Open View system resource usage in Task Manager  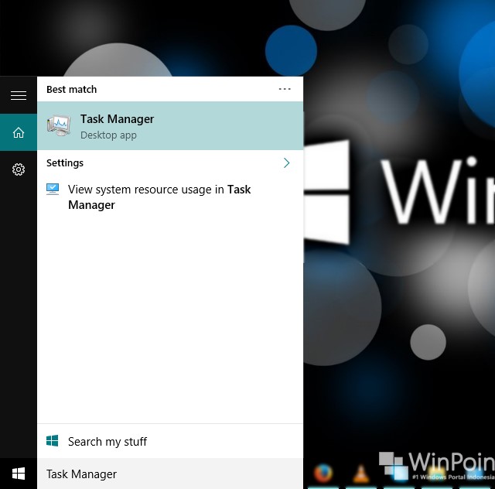click(170, 197)
